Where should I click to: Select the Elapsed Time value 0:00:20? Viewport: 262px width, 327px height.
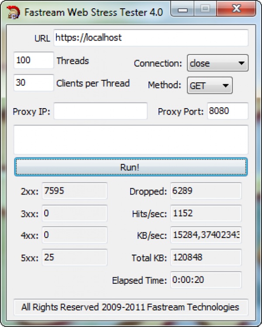pyautogui.click(x=206, y=279)
